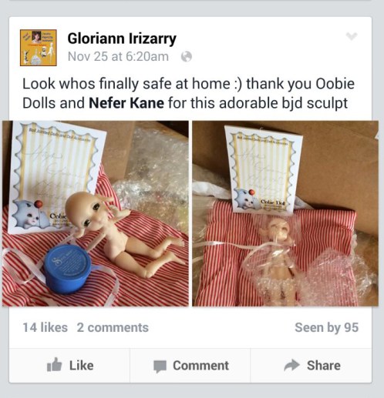The image size is (384, 398).
Task: Show the 2 comments
Action: [113, 327]
